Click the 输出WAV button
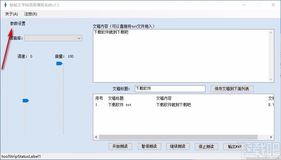 coord(235,147)
